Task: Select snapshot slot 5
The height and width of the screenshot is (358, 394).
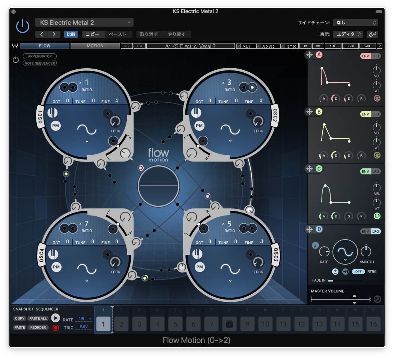Action: (x=175, y=324)
